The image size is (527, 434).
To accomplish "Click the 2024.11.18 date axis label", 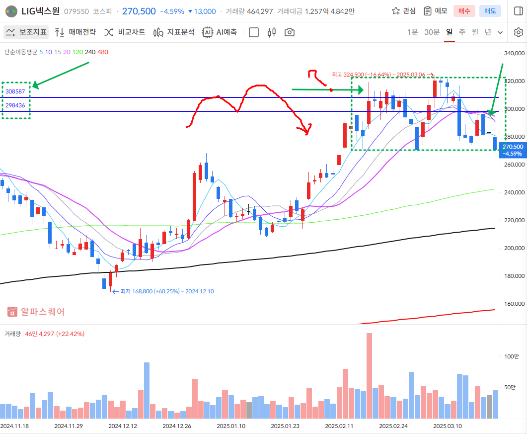I will tap(14, 426).
